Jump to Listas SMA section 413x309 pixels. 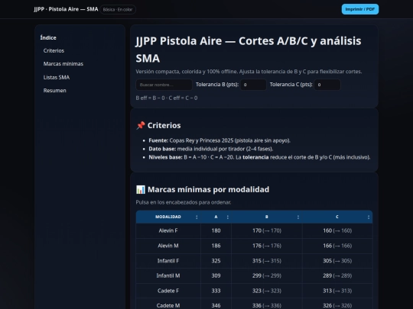57,77
